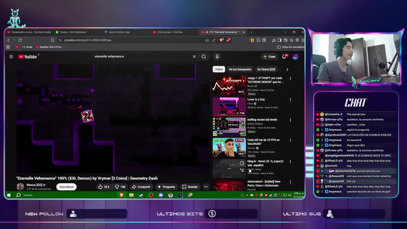Open Brave Wallet icon
407x229 pixels.
[x=285, y=40]
